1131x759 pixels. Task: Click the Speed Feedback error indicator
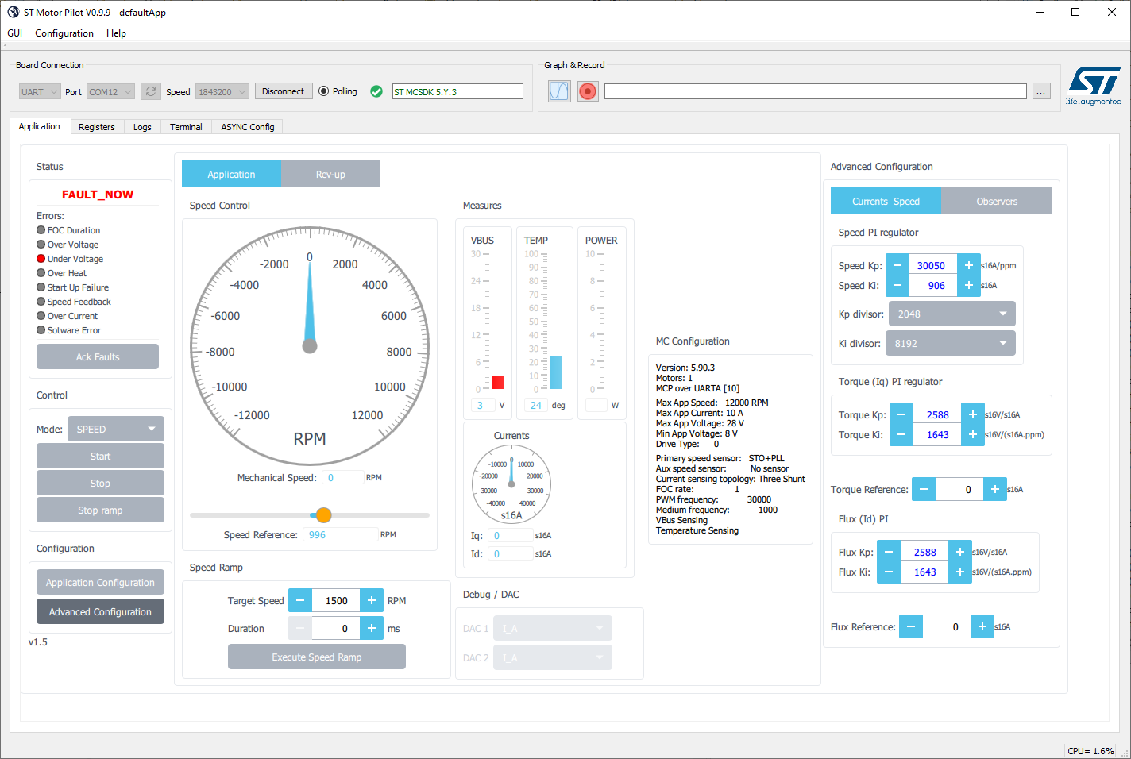41,302
